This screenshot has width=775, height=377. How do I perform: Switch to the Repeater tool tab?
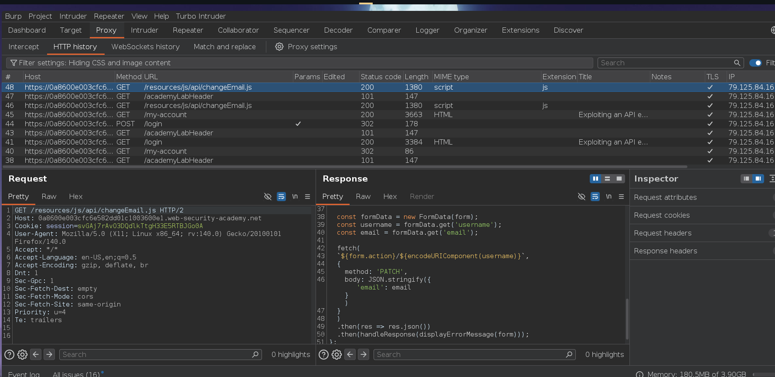[x=188, y=30]
